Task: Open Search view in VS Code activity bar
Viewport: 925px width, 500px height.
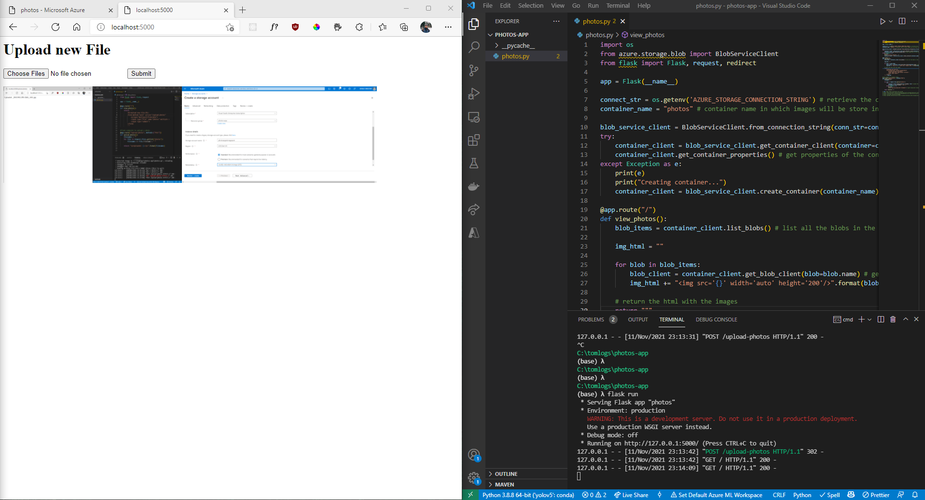Action: point(474,47)
